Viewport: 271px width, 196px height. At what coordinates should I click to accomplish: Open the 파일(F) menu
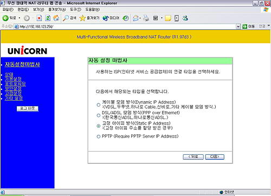pyautogui.click(x=8, y=10)
